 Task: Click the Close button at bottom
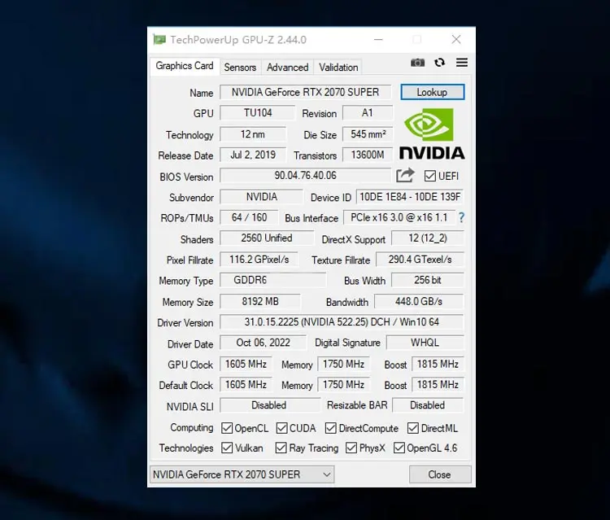(x=439, y=474)
